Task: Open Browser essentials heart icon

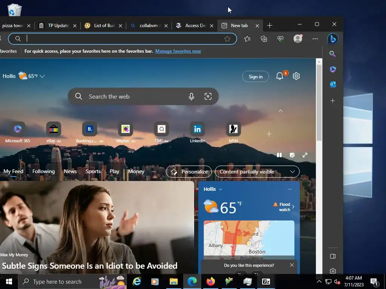Action: 280,39
